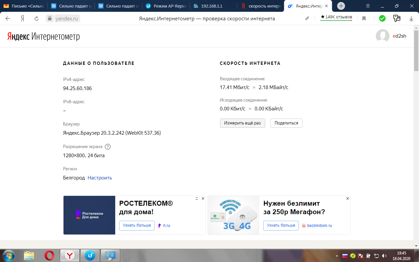Show hidden tray icons arrow
This screenshot has height=262, width=419.
coord(337,256)
